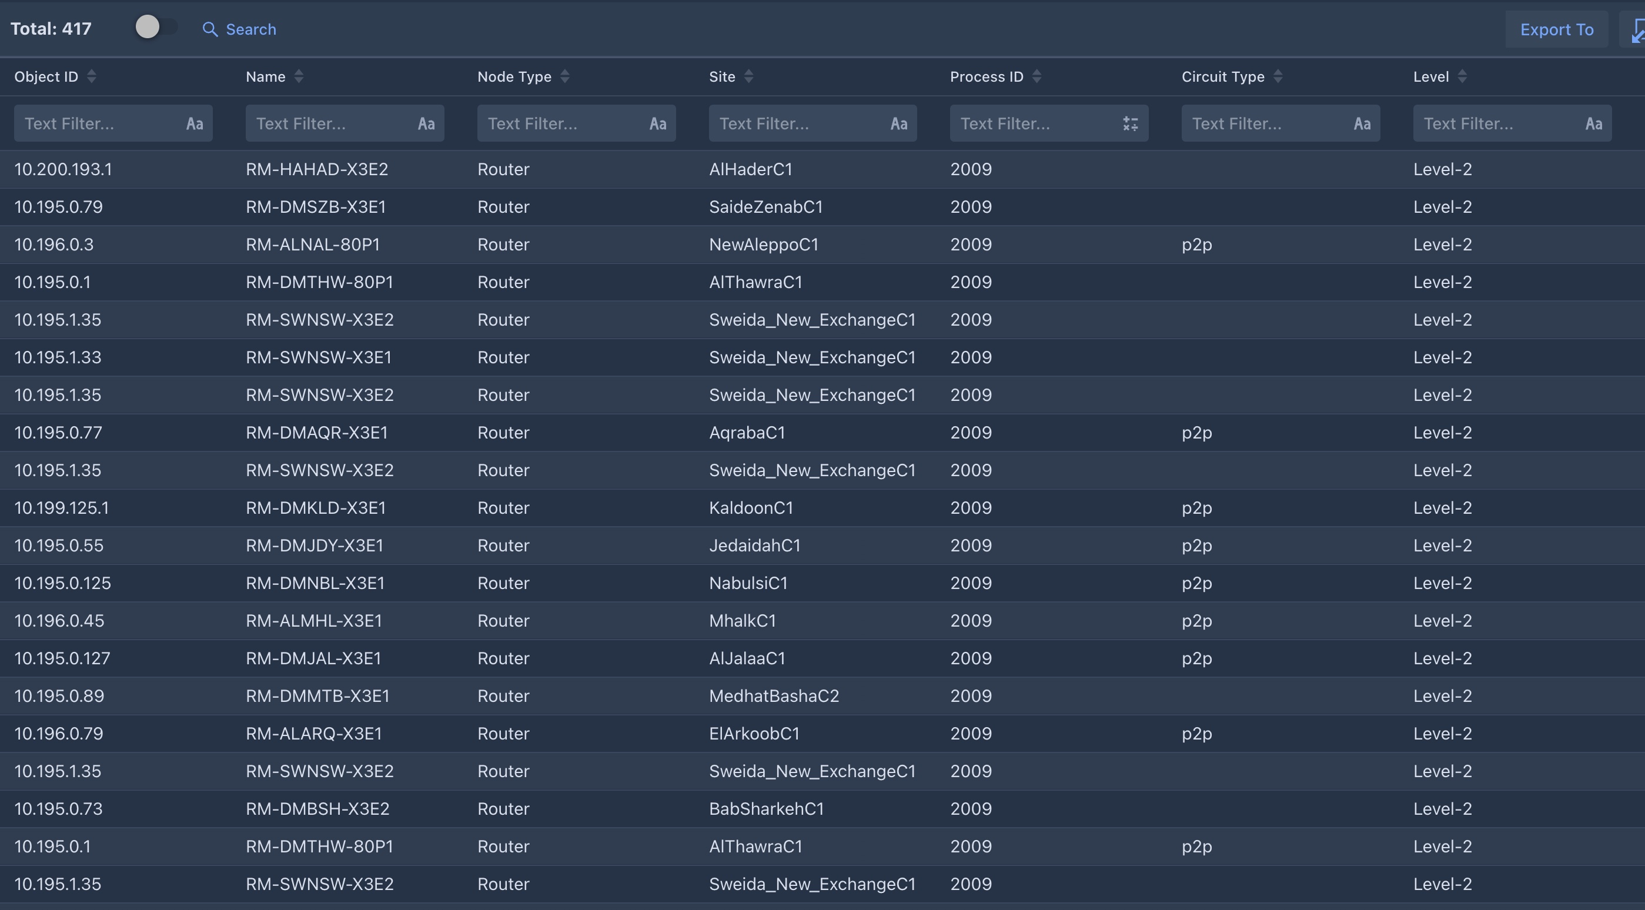Click the Level column sort arrows

pyautogui.click(x=1462, y=76)
